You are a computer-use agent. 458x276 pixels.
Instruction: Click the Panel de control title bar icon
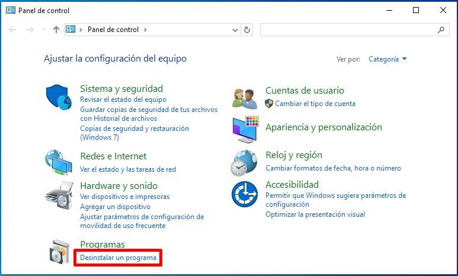[x=11, y=10]
